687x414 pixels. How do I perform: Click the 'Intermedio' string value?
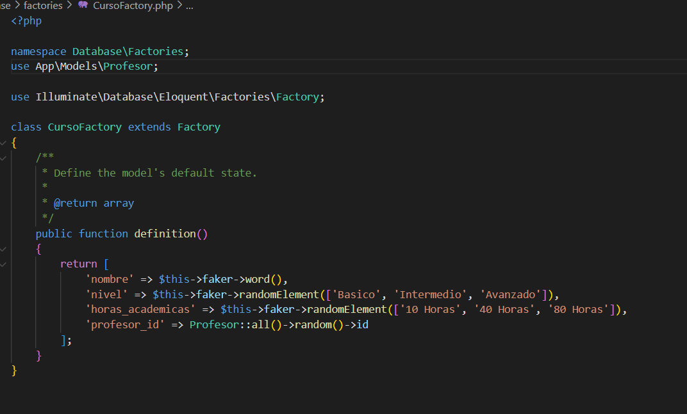tap(431, 294)
